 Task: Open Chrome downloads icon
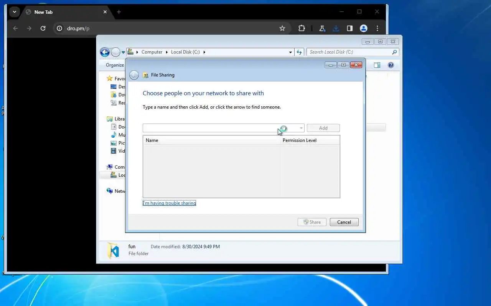(336, 28)
